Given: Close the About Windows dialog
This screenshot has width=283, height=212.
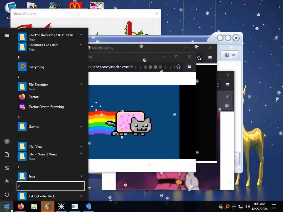Looking at the screenshot, I should pyautogui.click(x=157, y=13).
